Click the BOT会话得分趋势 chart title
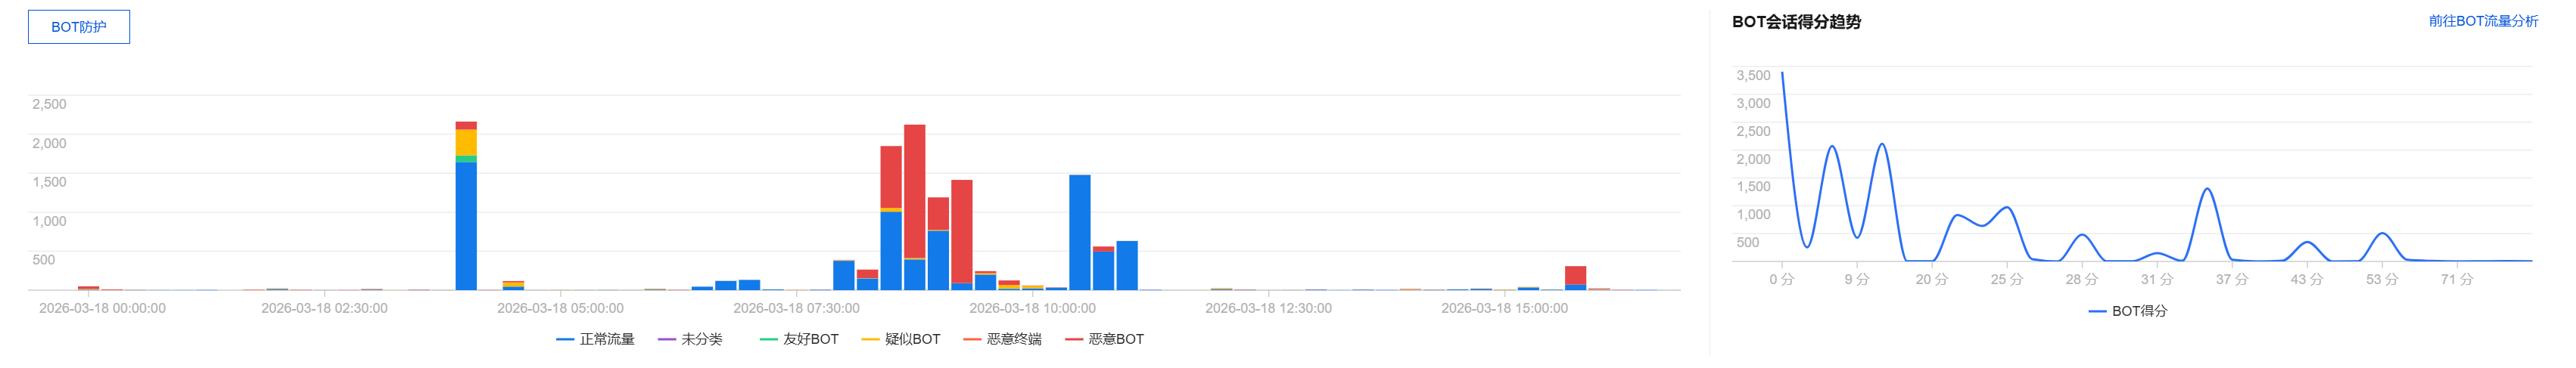Screen dimensions: 2576x368 coord(1796,22)
